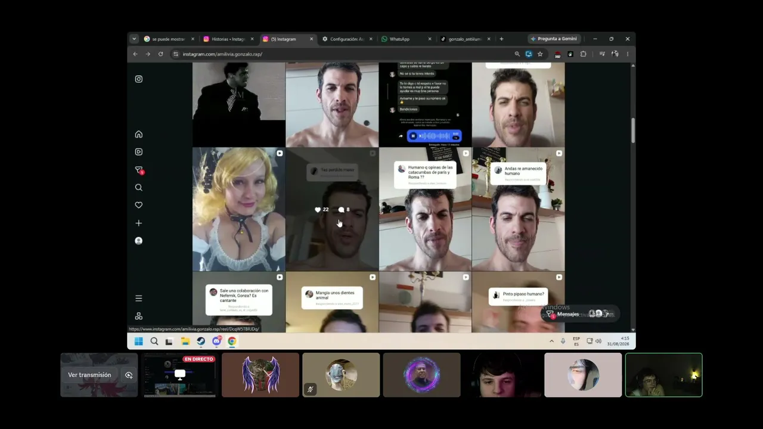This screenshot has width=763, height=429.
Task: Open Windows taskbar search
Action: 154,341
